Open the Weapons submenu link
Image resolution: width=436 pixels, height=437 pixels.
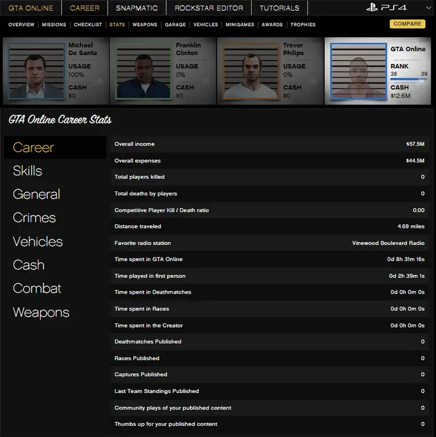click(x=145, y=25)
